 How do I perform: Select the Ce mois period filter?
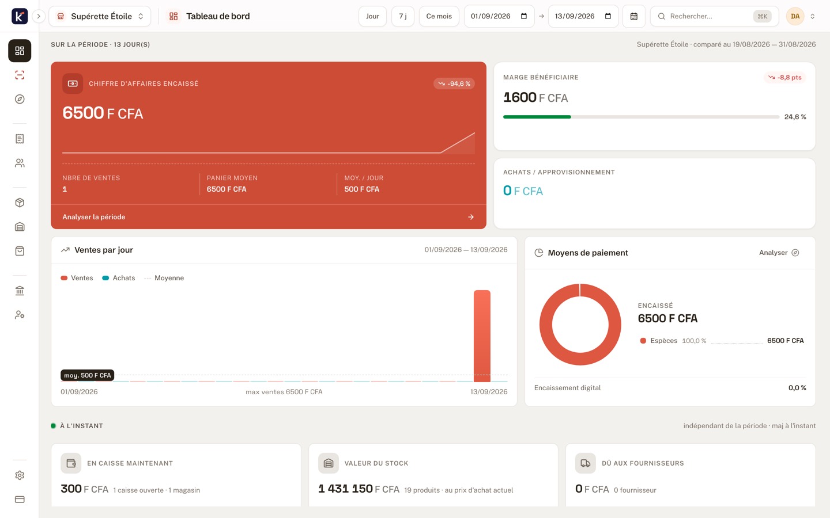click(x=439, y=16)
